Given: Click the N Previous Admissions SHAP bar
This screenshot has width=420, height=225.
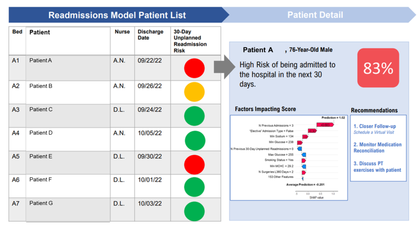Looking at the screenshot, I should [324, 125].
